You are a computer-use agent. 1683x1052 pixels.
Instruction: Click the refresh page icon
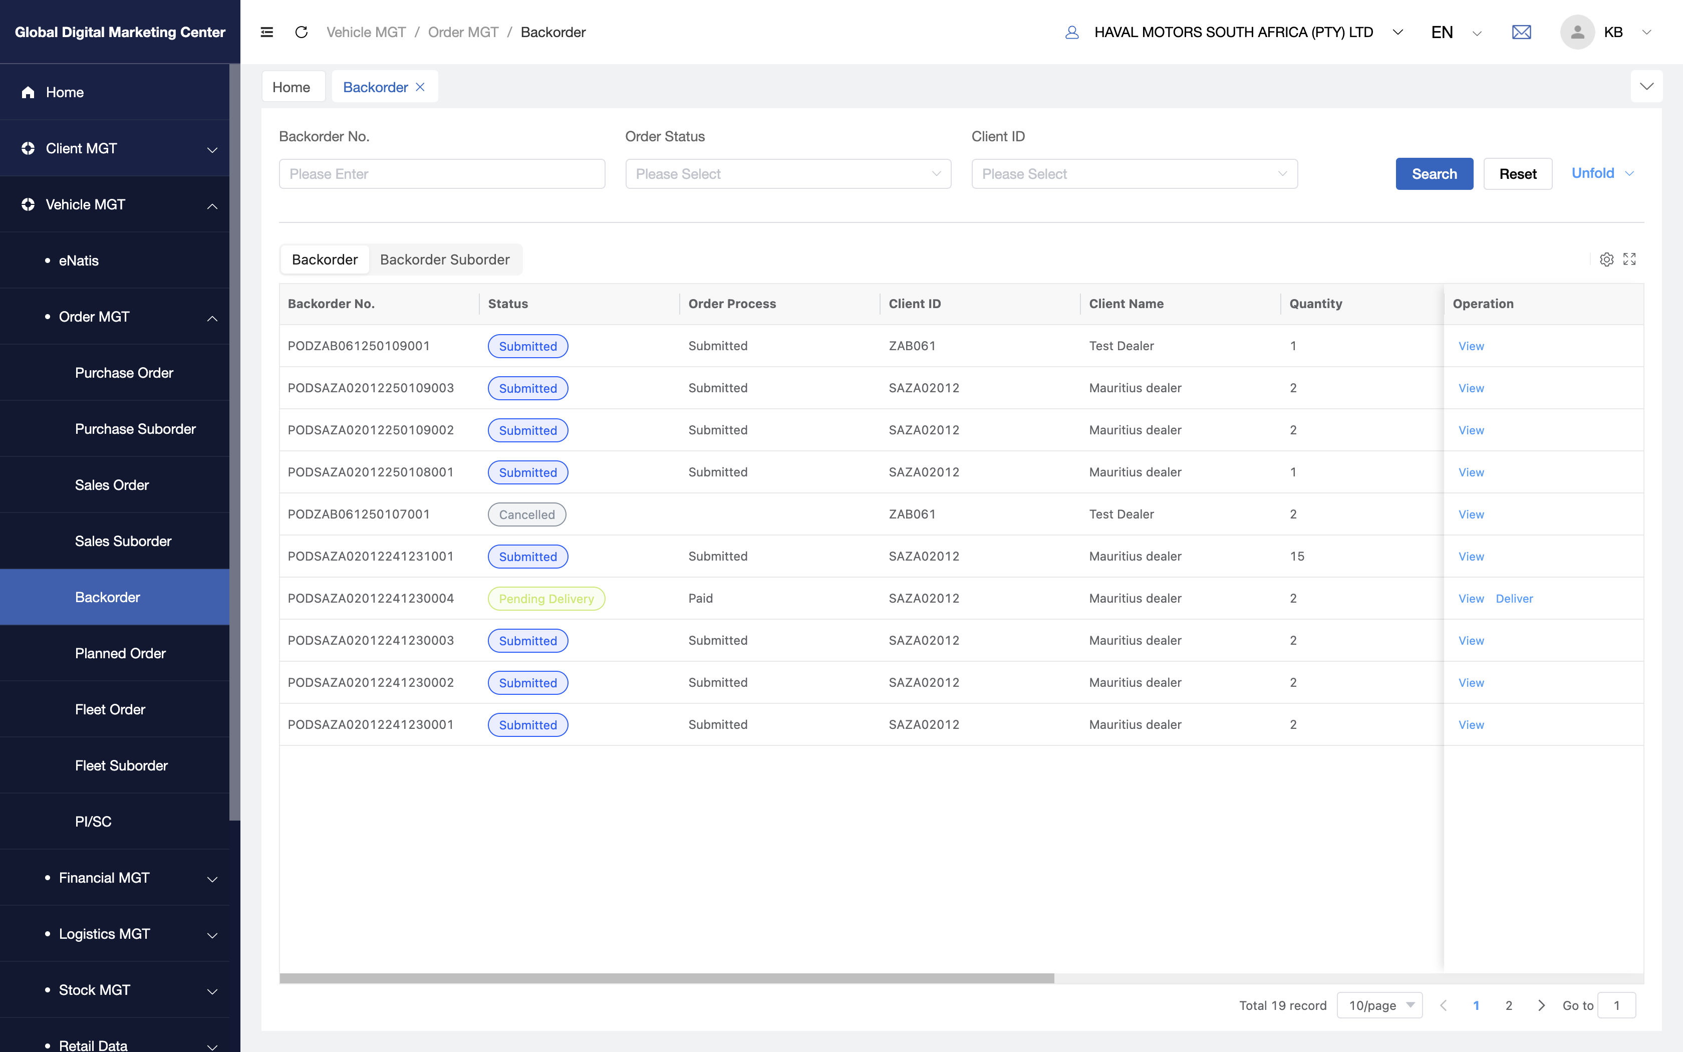tap(301, 32)
